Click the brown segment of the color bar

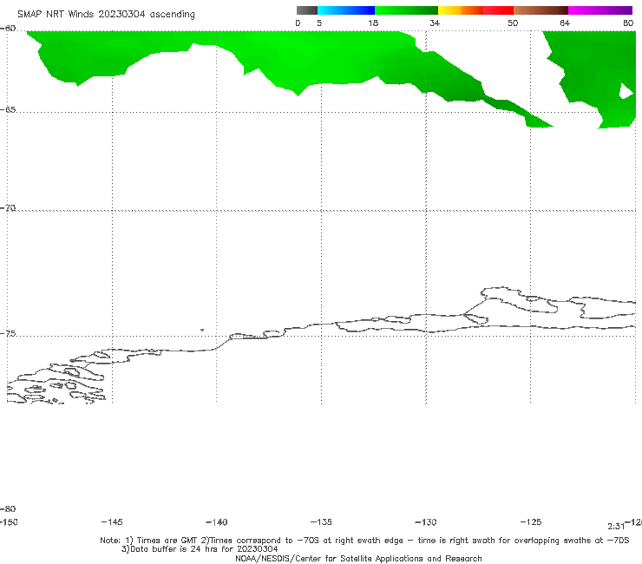[x=540, y=10]
